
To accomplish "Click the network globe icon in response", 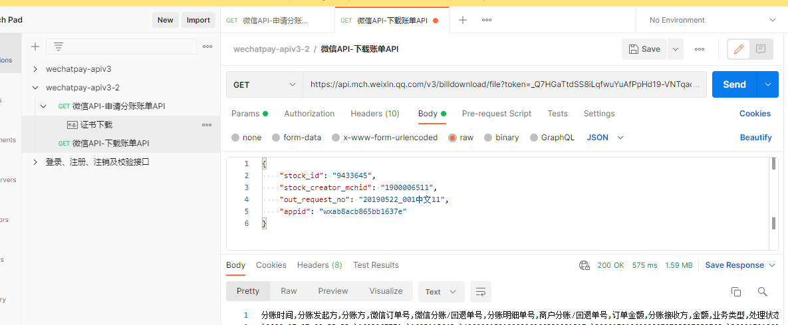I will click(x=584, y=265).
